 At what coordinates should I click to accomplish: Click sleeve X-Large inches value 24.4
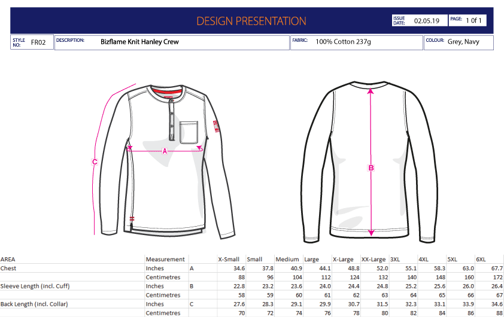click(x=354, y=286)
